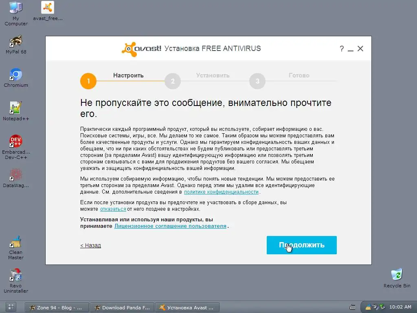Select the Recycle Bin desktop icon
Image resolution: width=417 pixels, height=313 pixels.
coord(397,278)
